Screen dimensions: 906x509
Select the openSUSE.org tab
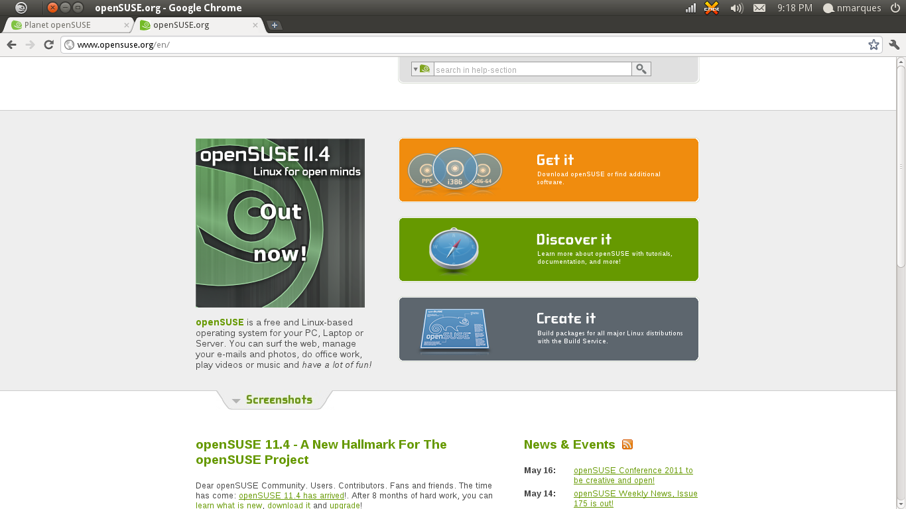(x=198, y=25)
